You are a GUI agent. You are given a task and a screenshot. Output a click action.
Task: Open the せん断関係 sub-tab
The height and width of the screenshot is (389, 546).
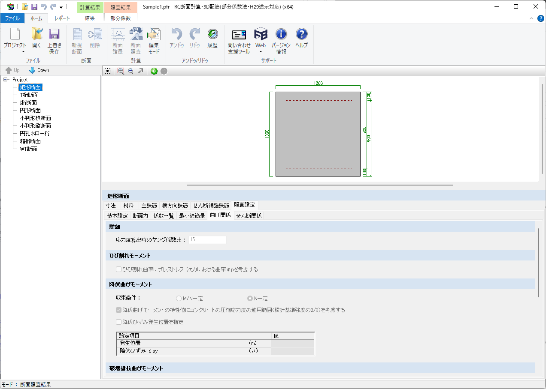pyautogui.click(x=249, y=216)
